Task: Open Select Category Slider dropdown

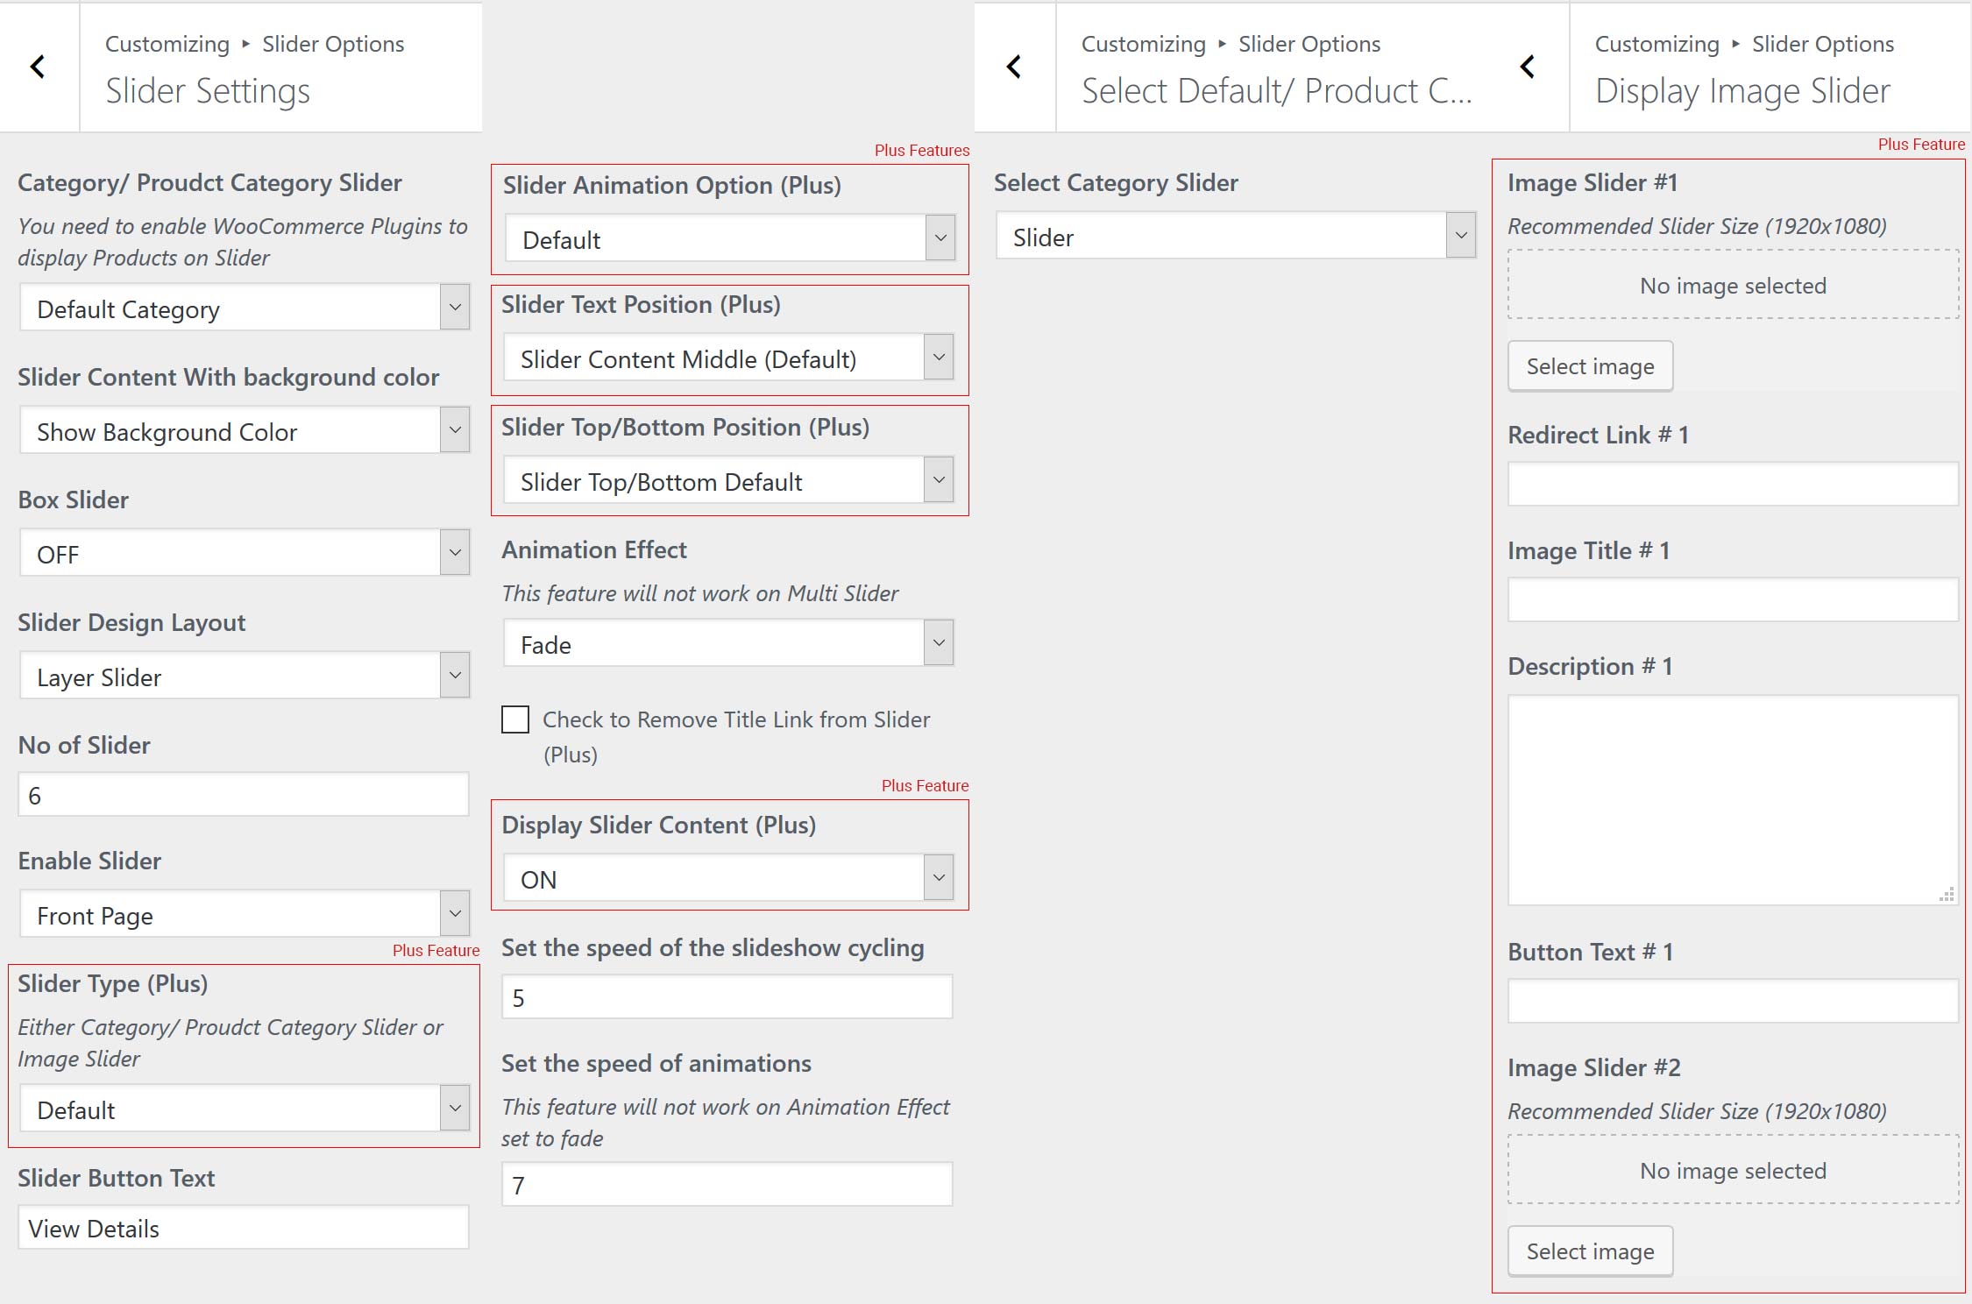Action: [1235, 237]
